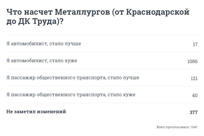Image resolution: width=204 pixels, height=136 pixels.
Task: Click 'транспорта' in the fourth option row
Action: pyautogui.click(x=91, y=95)
